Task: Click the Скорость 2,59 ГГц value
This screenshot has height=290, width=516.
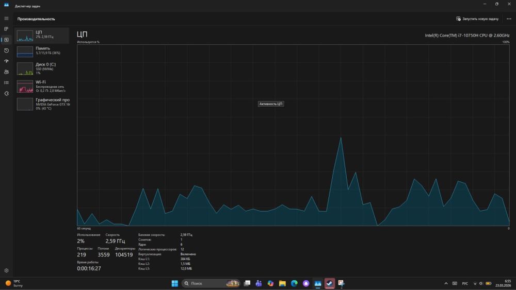Action: click(115, 241)
